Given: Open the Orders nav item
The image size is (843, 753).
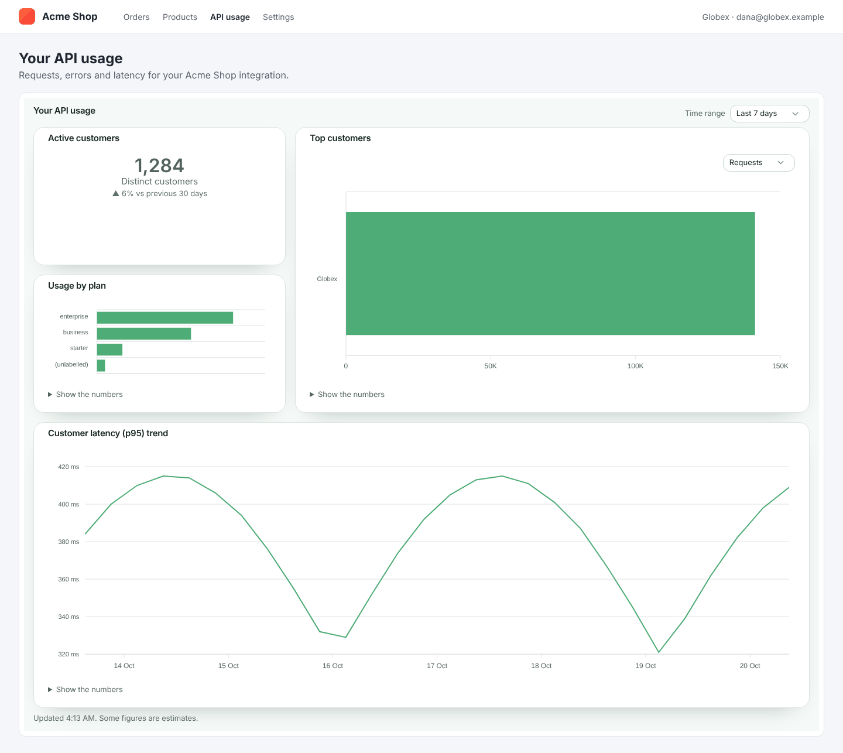Looking at the screenshot, I should click(136, 17).
